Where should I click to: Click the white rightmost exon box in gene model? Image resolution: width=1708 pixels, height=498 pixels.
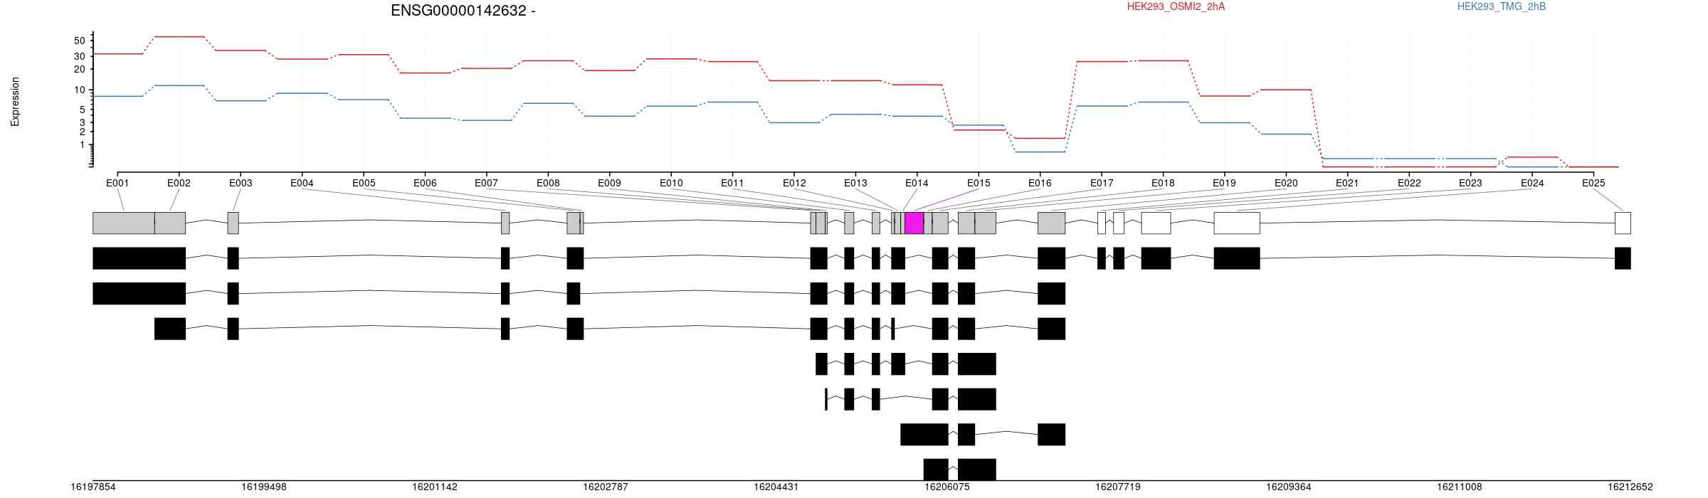1623,223
